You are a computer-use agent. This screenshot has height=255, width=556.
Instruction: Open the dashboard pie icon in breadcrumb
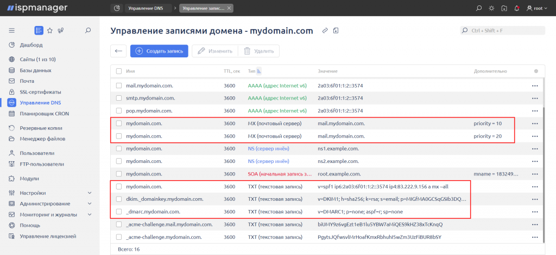tap(116, 8)
